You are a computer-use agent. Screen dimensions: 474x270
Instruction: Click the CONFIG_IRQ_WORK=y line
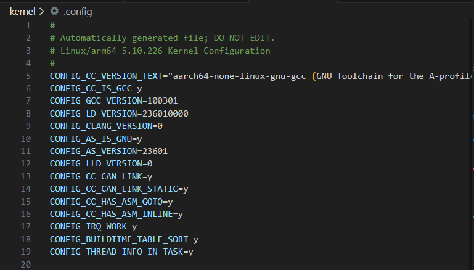click(x=93, y=227)
